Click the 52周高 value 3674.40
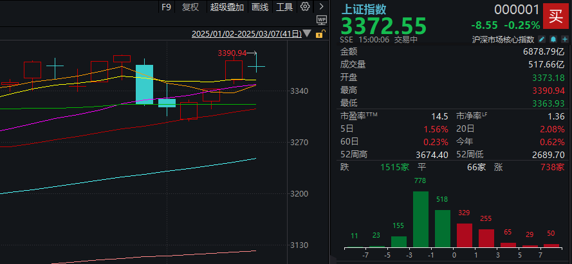This screenshot has height=264, width=572. (x=432, y=155)
